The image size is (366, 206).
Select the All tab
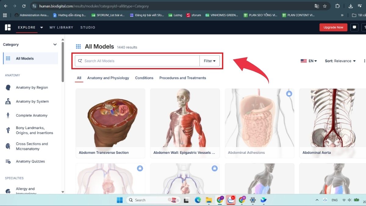coord(79,78)
